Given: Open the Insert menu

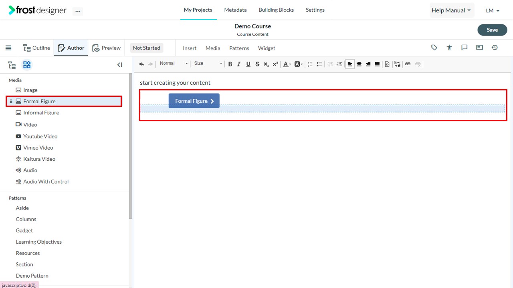Looking at the screenshot, I should point(190,48).
